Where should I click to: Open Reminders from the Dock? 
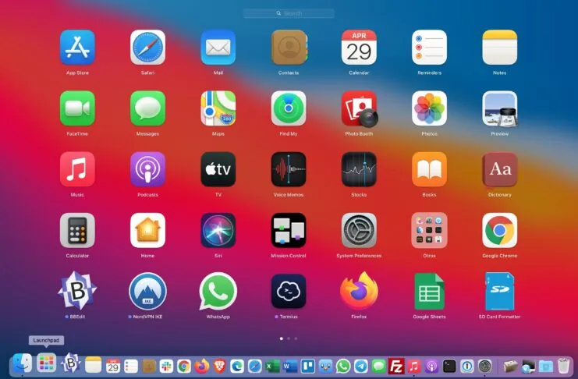pos(131,366)
